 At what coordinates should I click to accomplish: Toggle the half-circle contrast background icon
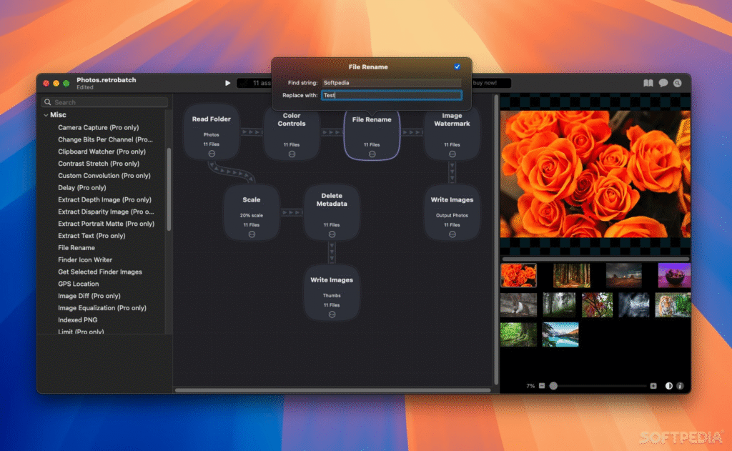669,386
